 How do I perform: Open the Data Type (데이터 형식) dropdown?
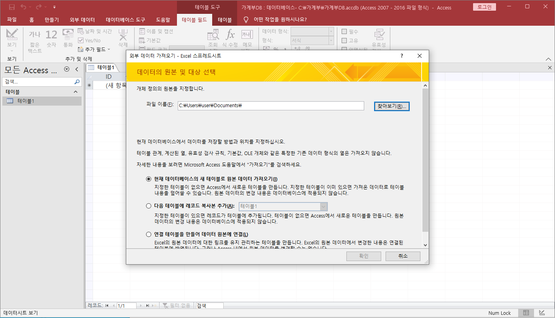331,31
